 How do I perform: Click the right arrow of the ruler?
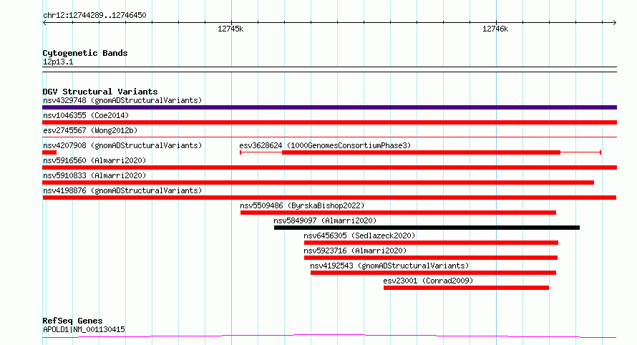(615, 23)
